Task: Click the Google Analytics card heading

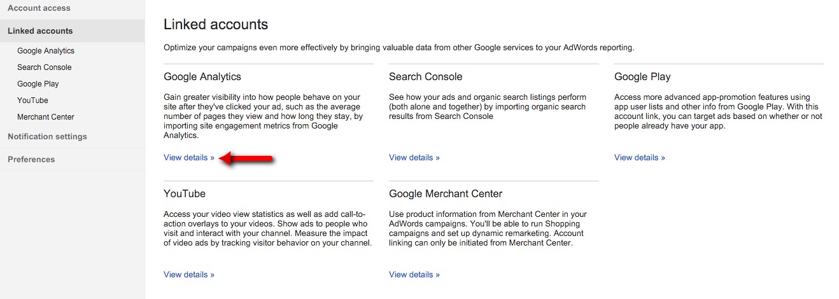Action: [x=202, y=77]
